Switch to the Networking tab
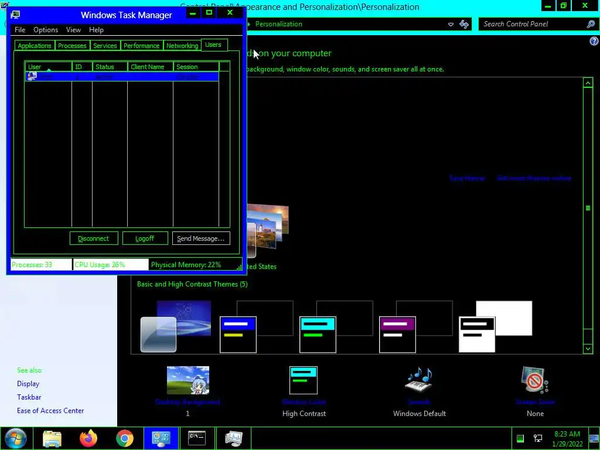This screenshot has width=600, height=450. pyautogui.click(x=182, y=46)
